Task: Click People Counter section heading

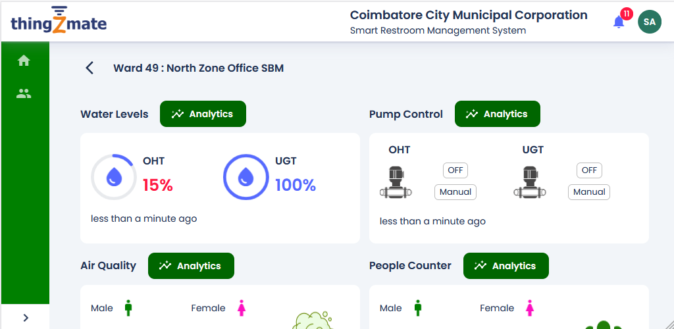Action: pyautogui.click(x=410, y=265)
